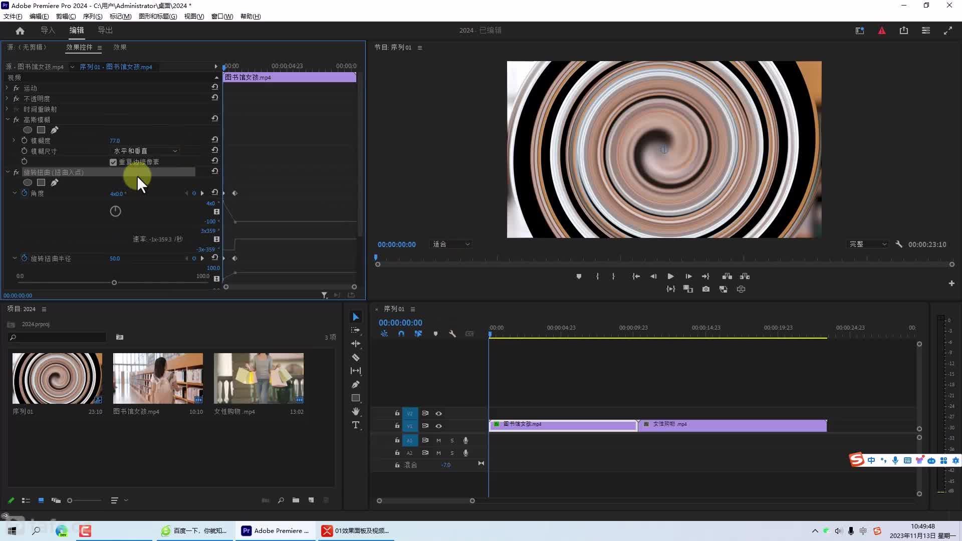Click Blurriness value 77.0
The width and height of the screenshot is (962, 541).
tap(115, 141)
